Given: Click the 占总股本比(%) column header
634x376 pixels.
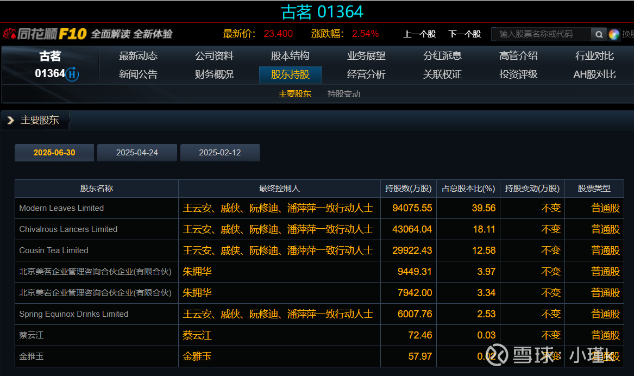Looking at the screenshot, I should pyautogui.click(x=468, y=189).
